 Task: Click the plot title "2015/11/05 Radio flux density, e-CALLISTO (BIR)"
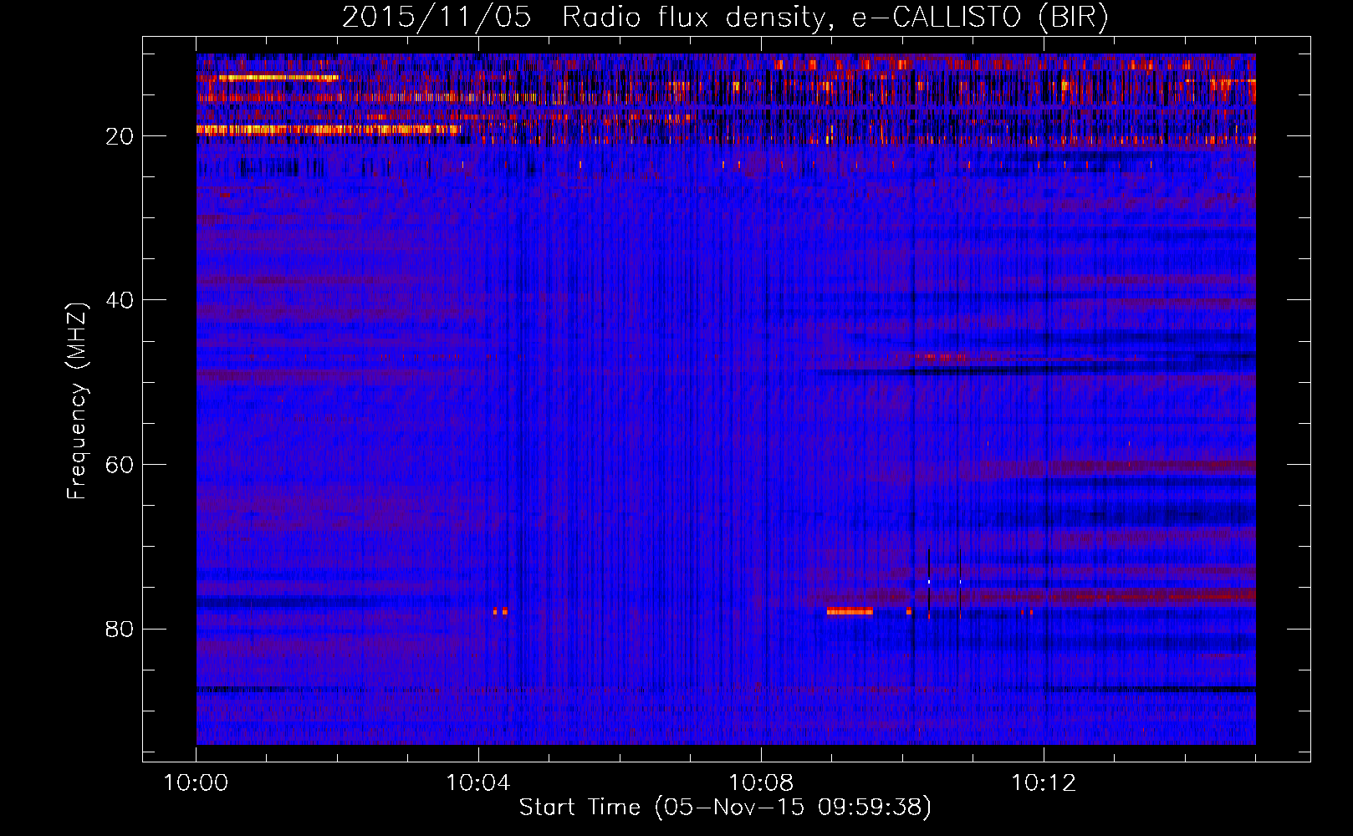pyautogui.click(x=725, y=18)
